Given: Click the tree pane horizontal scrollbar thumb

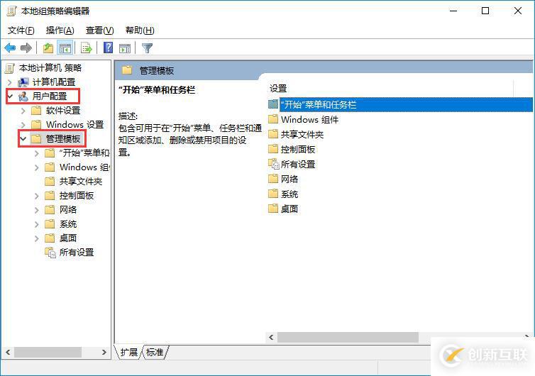Looking at the screenshot, I should point(48,352).
